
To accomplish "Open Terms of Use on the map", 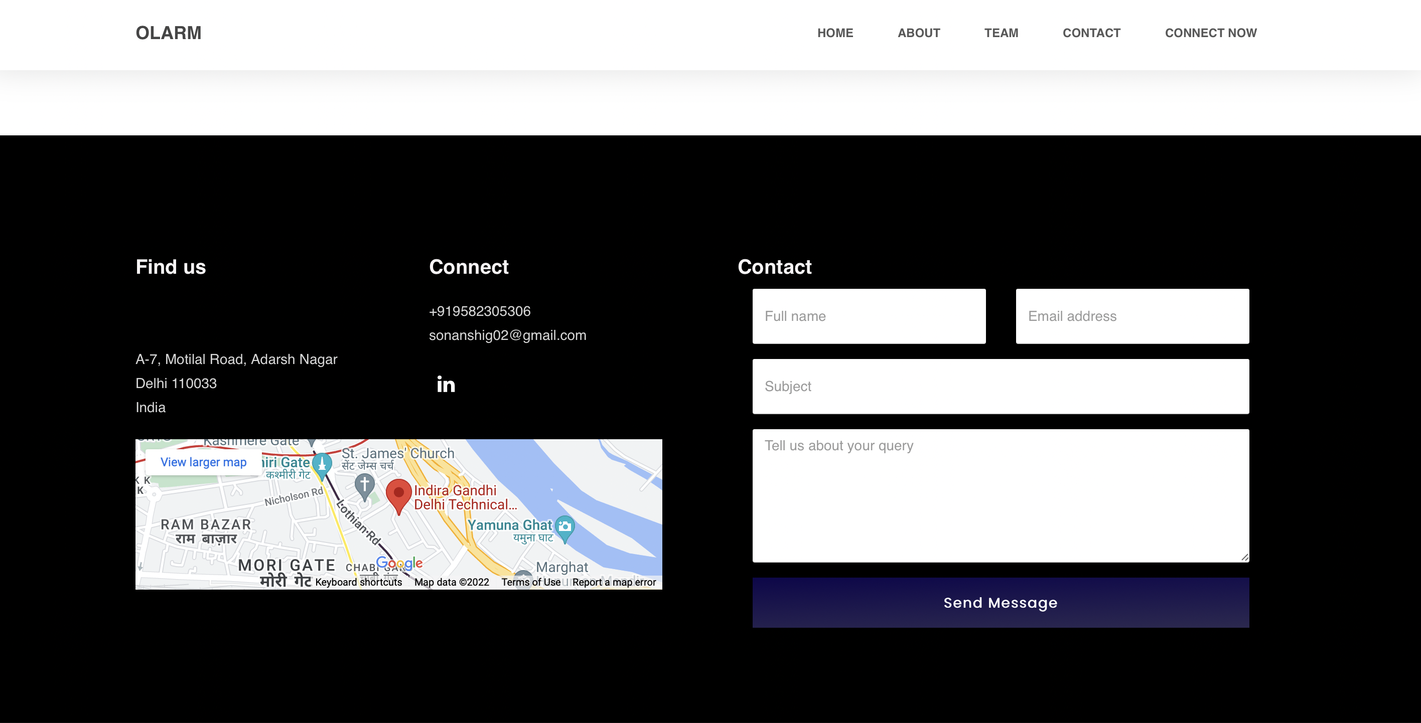I will pyautogui.click(x=531, y=582).
